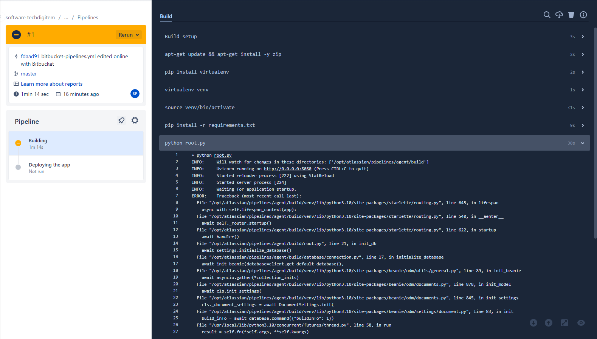The height and width of the screenshot is (339, 597).
Task: Click the '1min 14 sec' duration text
Action: pyautogui.click(x=35, y=94)
